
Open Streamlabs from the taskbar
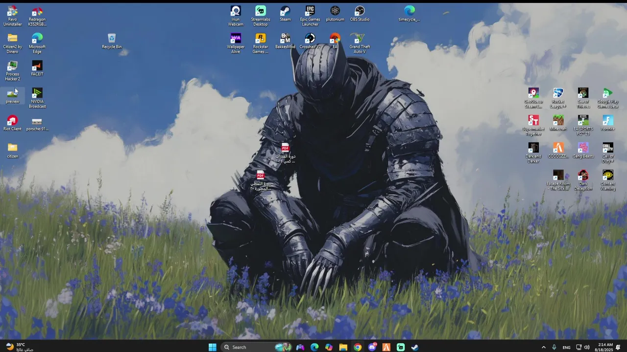click(x=401, y=347)
